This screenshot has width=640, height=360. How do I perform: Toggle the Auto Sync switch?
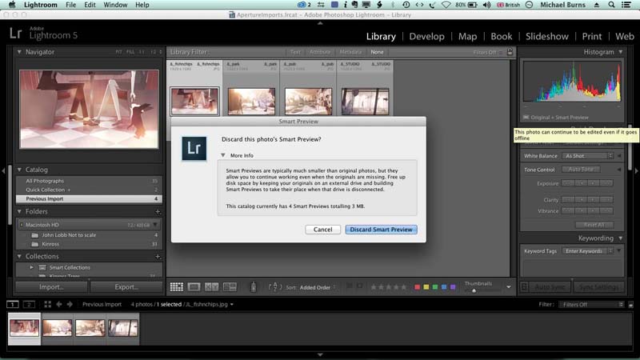pos(525,287)
